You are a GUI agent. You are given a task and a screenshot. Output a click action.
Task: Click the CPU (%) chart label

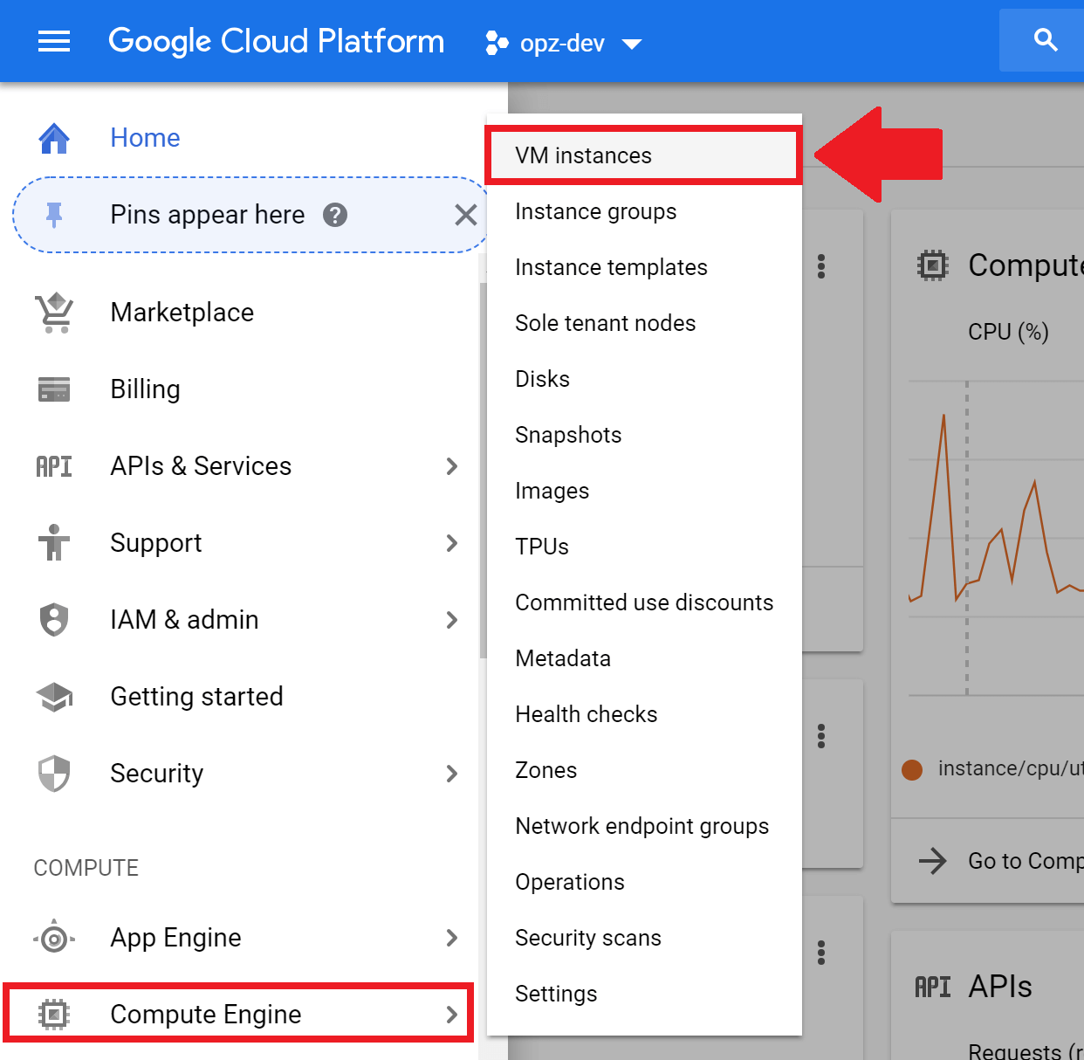click(x=1008, y=332)
